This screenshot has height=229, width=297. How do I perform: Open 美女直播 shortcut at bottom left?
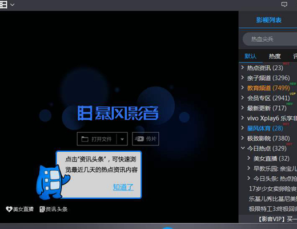[x=19, y=209]
